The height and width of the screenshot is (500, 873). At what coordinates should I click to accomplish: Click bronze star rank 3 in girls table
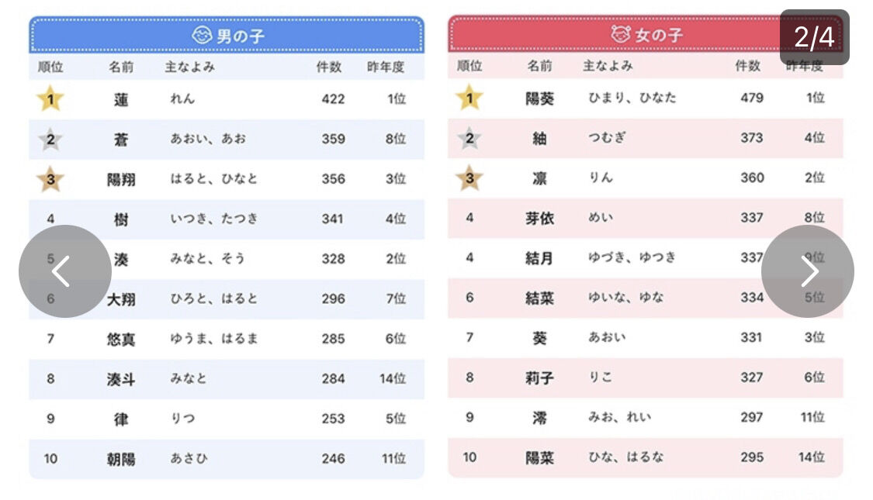(x=469, y=178)
